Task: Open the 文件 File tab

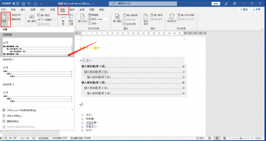Action: point(3,10)
